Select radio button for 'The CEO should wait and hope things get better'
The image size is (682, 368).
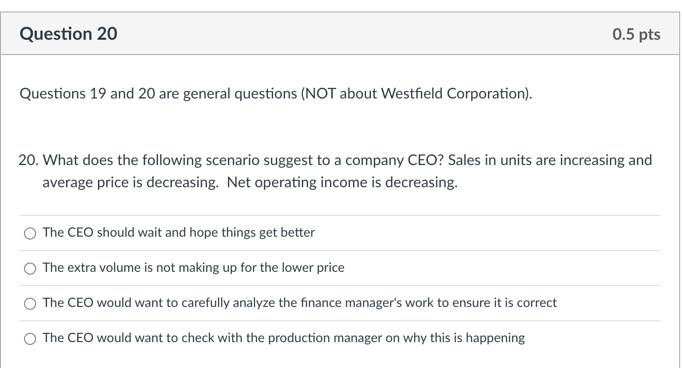(x=30, y=233)
